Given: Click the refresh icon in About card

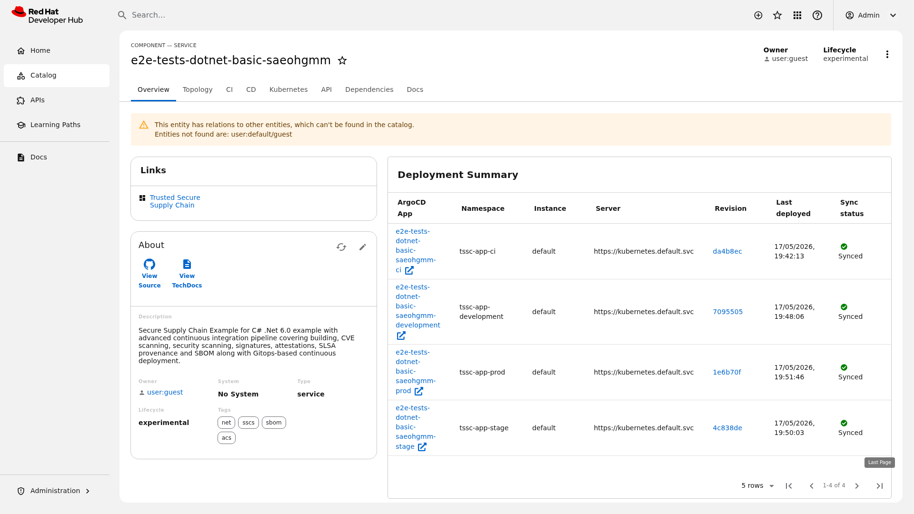Looking at the screenshot, I should (x=341, y=247).
